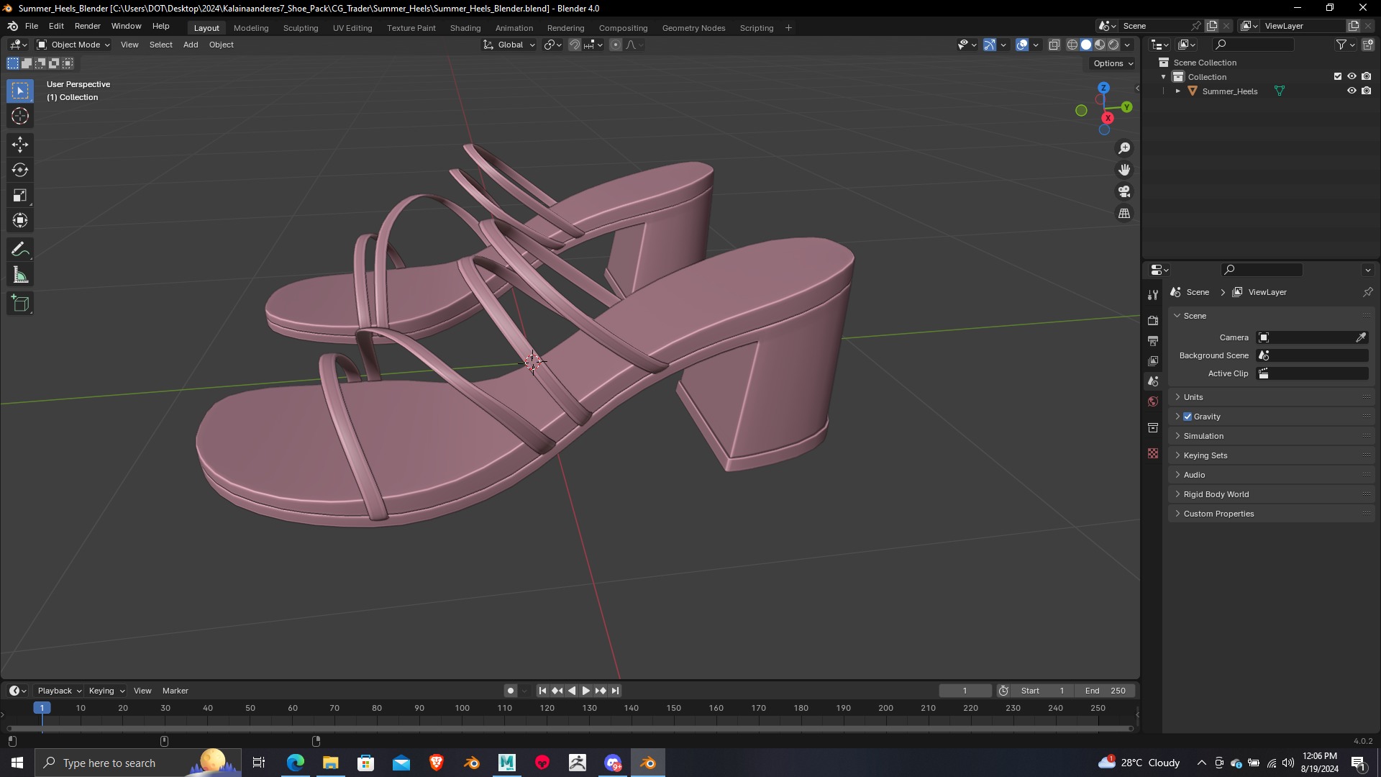Click the new collection icon in outliner
Screen dimensions: 1381x777
click(1368, 45)
